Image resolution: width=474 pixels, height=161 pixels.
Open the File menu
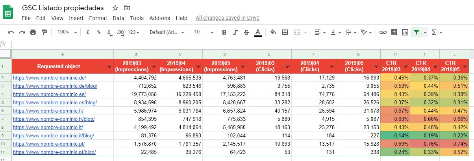[x=26, y=18]
